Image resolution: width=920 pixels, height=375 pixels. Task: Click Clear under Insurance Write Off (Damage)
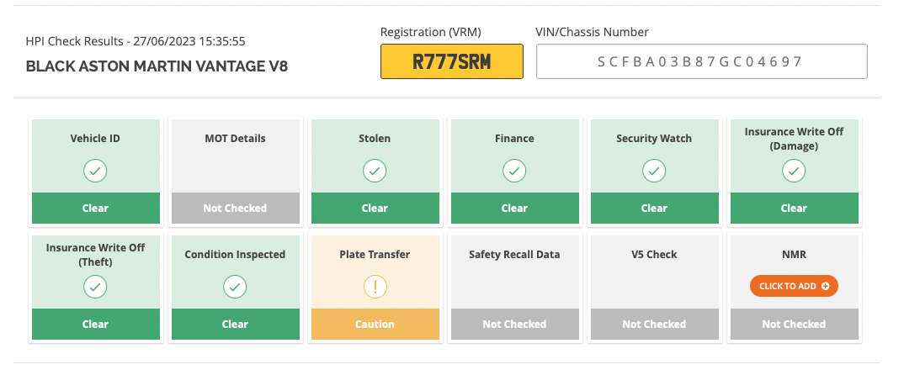click(x=794, y=208)
